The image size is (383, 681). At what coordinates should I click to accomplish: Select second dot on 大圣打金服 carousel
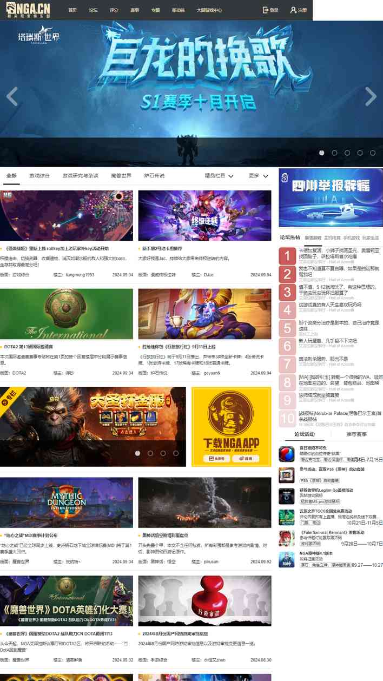pyautogui.click(x=150, y=453)
